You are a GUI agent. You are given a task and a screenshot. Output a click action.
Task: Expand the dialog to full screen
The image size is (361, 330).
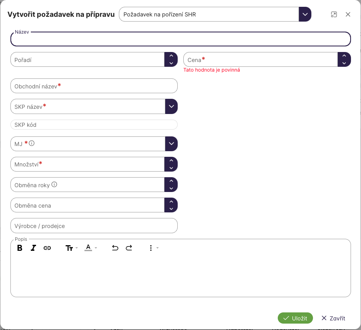(334, 14)
